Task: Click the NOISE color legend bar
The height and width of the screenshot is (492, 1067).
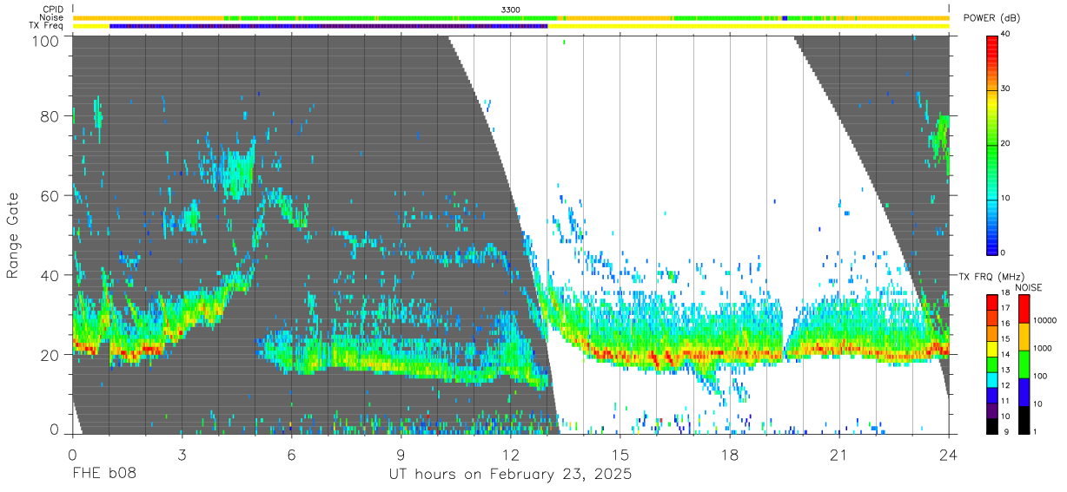Action: tap(1024, 364)
